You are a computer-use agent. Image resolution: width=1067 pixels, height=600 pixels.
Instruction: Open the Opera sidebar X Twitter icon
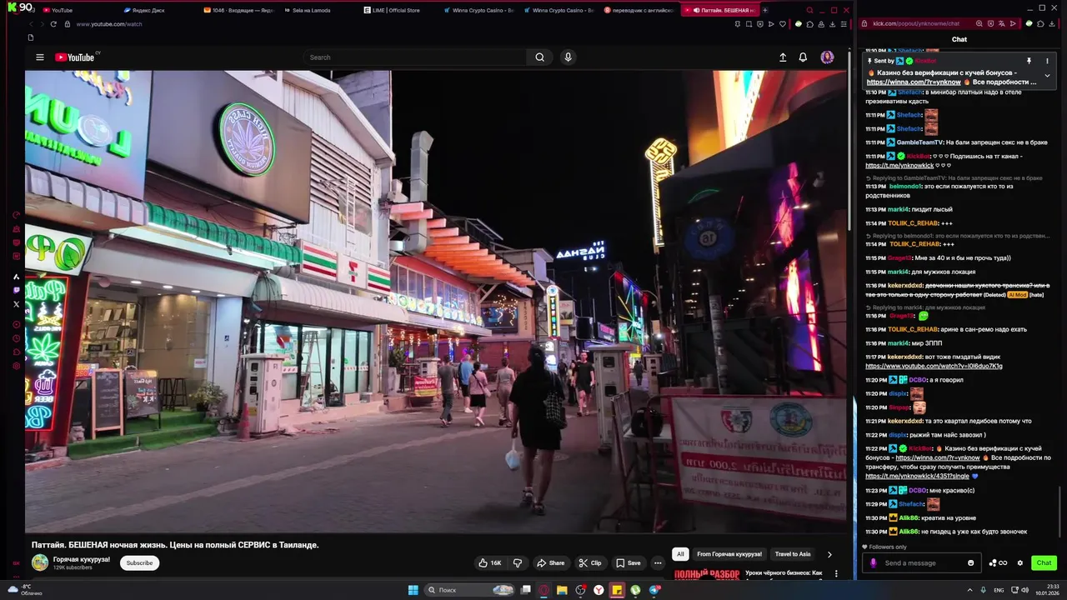pyautogui.click(x=16, y=304)
